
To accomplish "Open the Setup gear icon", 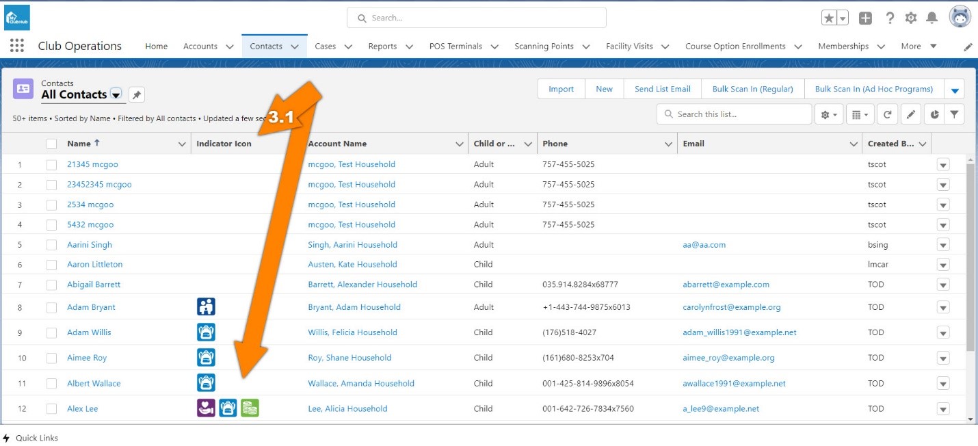I will [x=910, y=18].
